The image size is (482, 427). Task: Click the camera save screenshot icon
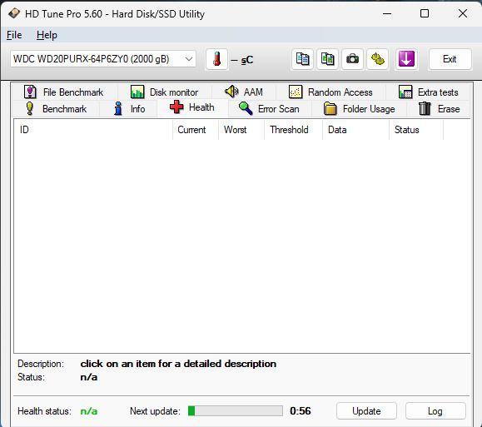click(x=352, y=59)
